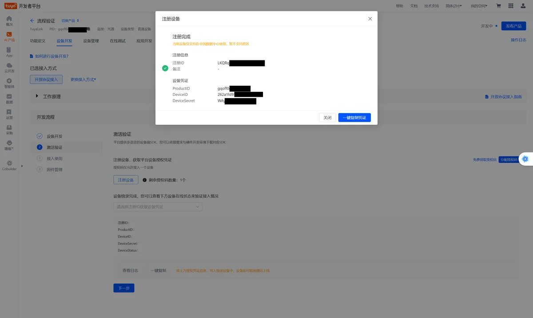The height and width of the screenshot is (318, 533).
Task: Click the 发布产品 button
Action: tap(513, 26)
